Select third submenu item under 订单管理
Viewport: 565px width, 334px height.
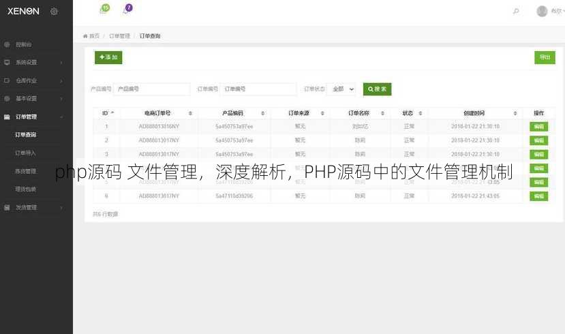26,171
